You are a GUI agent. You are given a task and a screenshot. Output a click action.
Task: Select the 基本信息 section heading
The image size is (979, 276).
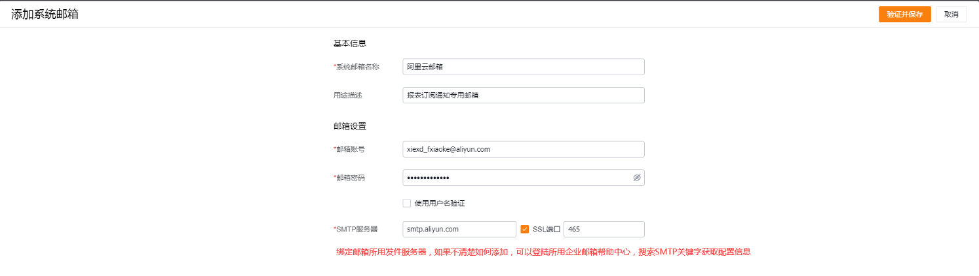[x=349, y=44]
